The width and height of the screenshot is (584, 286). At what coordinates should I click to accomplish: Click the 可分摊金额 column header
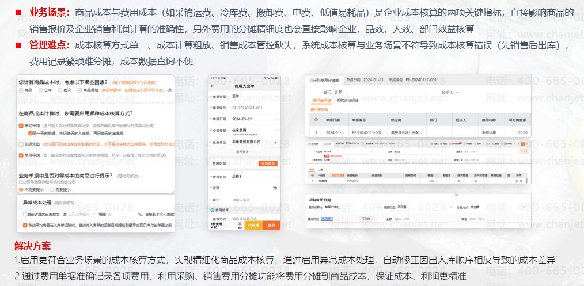click(517, 120)
